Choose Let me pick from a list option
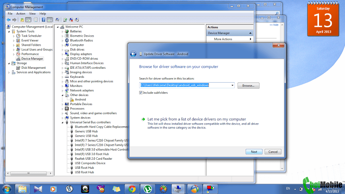The height and width of the screenshot is (194, 345). [x=196, y=119]
